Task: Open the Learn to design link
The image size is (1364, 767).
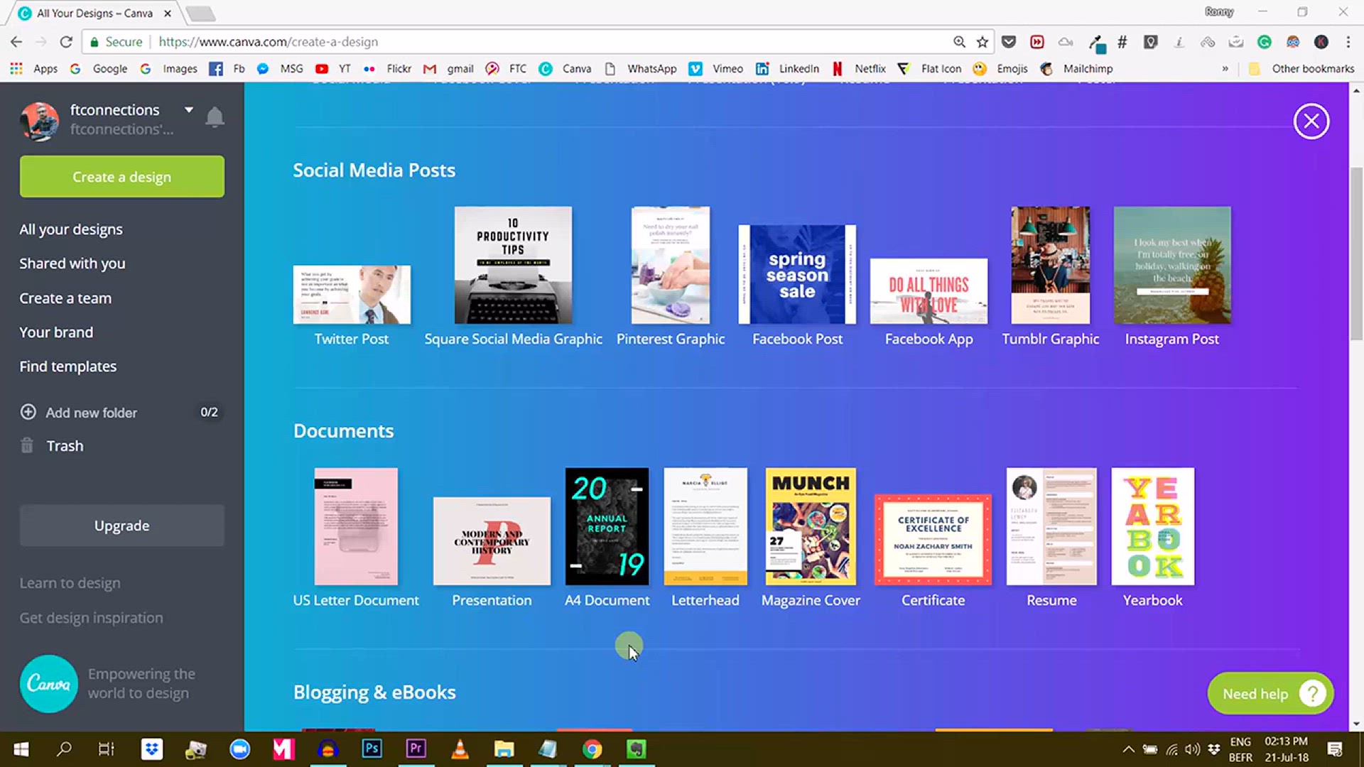Action: click(x=70, y=583)
